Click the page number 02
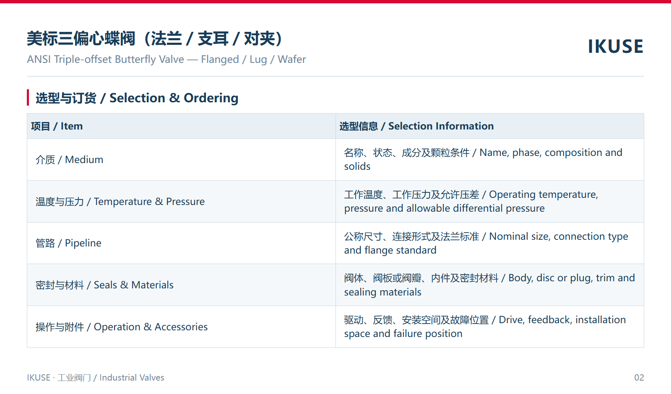671x394 pixels. [639, 378]
